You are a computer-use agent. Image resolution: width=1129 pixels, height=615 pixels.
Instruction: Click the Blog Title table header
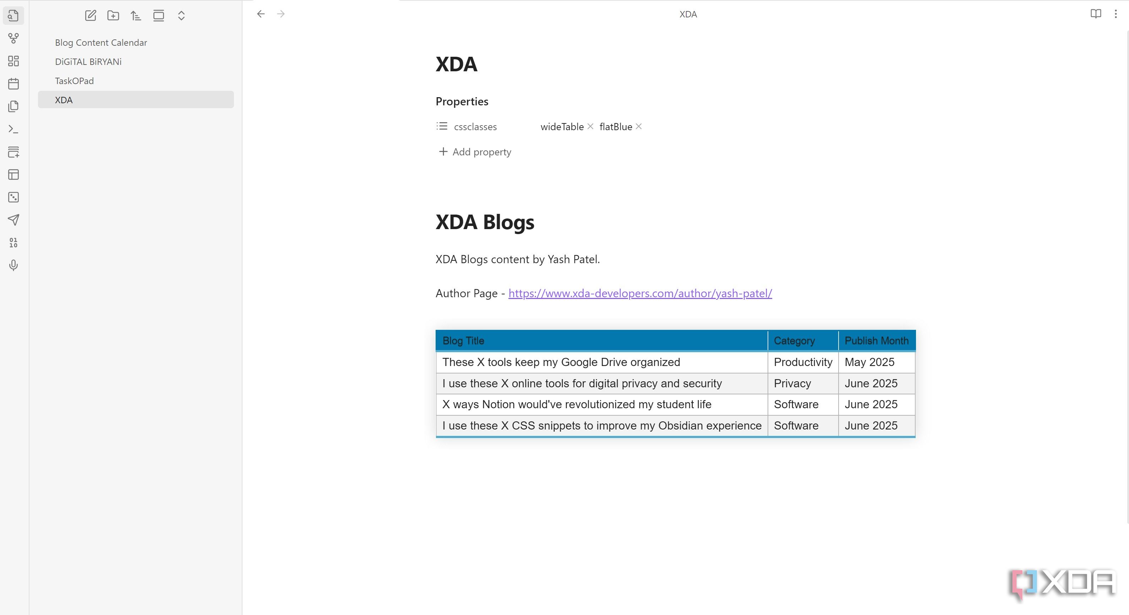click(x=463, y=340)
